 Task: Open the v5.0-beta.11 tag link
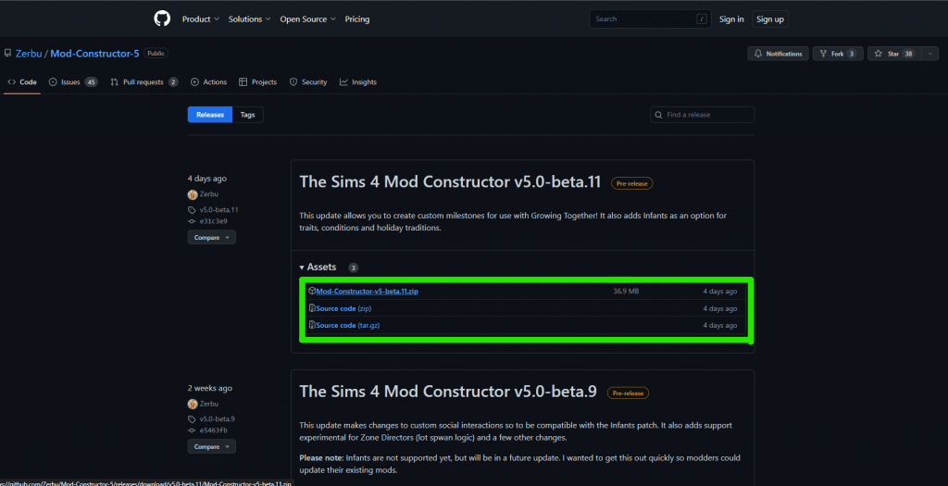click(218, 210)
